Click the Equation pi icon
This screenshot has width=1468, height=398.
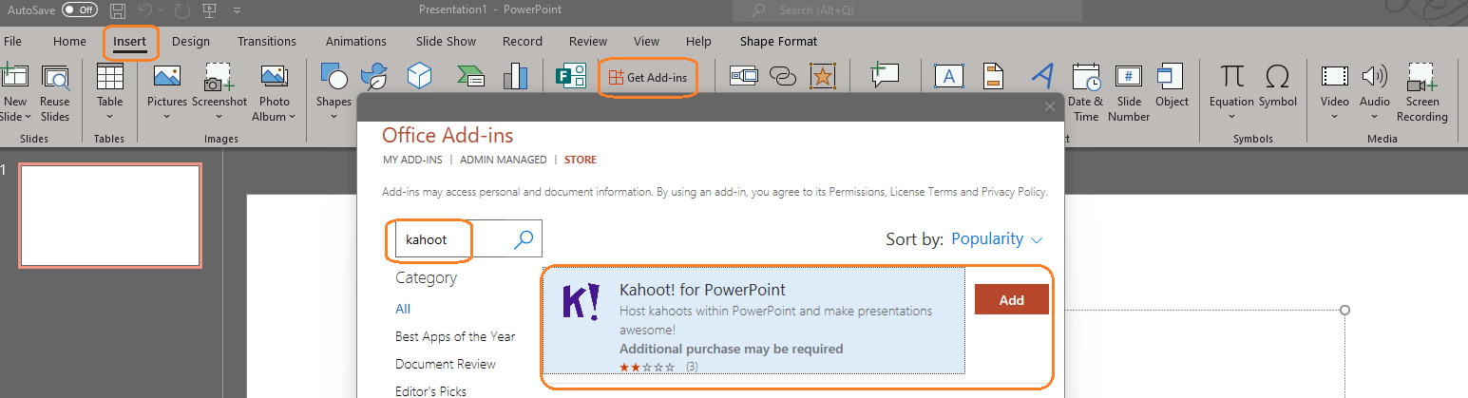click(x=1232, y=77)
